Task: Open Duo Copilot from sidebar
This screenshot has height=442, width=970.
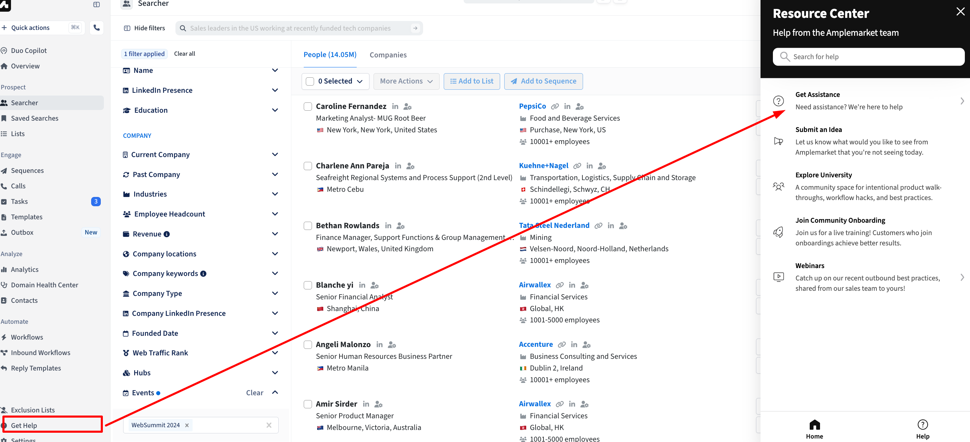Action: (29, 51)
